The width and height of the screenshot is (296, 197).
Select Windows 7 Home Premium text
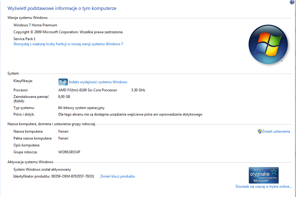[x=35, y=25]
